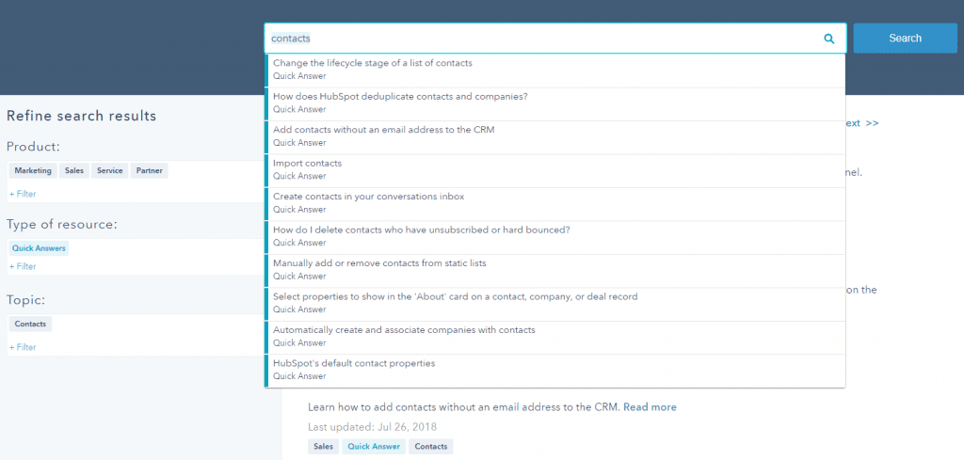The height and width of the screenshot is (460, 964).
Task: Click the magnifying glass search icon
Action: [828, 39]
